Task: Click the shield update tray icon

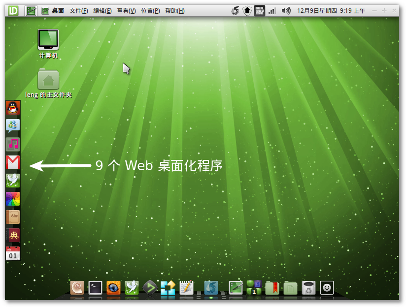Action: pyautogui.click(x=247, y=11)
